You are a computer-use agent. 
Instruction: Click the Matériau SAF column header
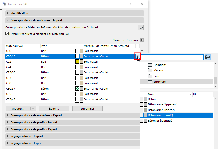tap(23, 46)
